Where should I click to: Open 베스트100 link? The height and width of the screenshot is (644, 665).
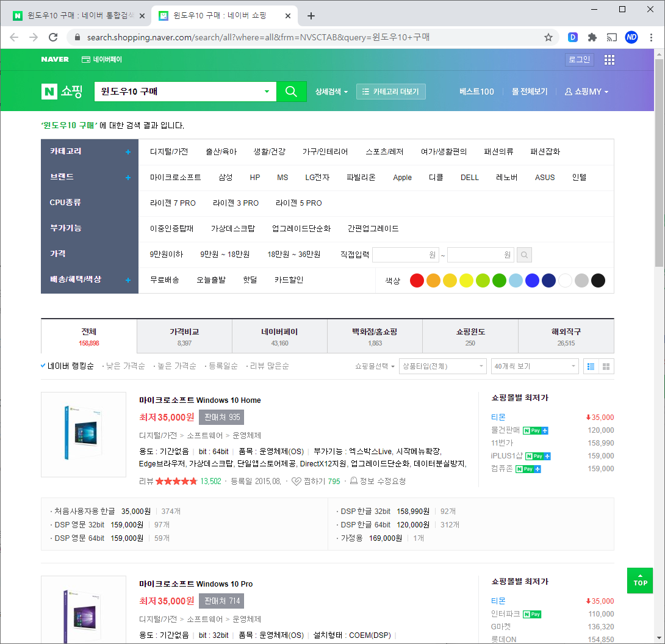point(476,92)
